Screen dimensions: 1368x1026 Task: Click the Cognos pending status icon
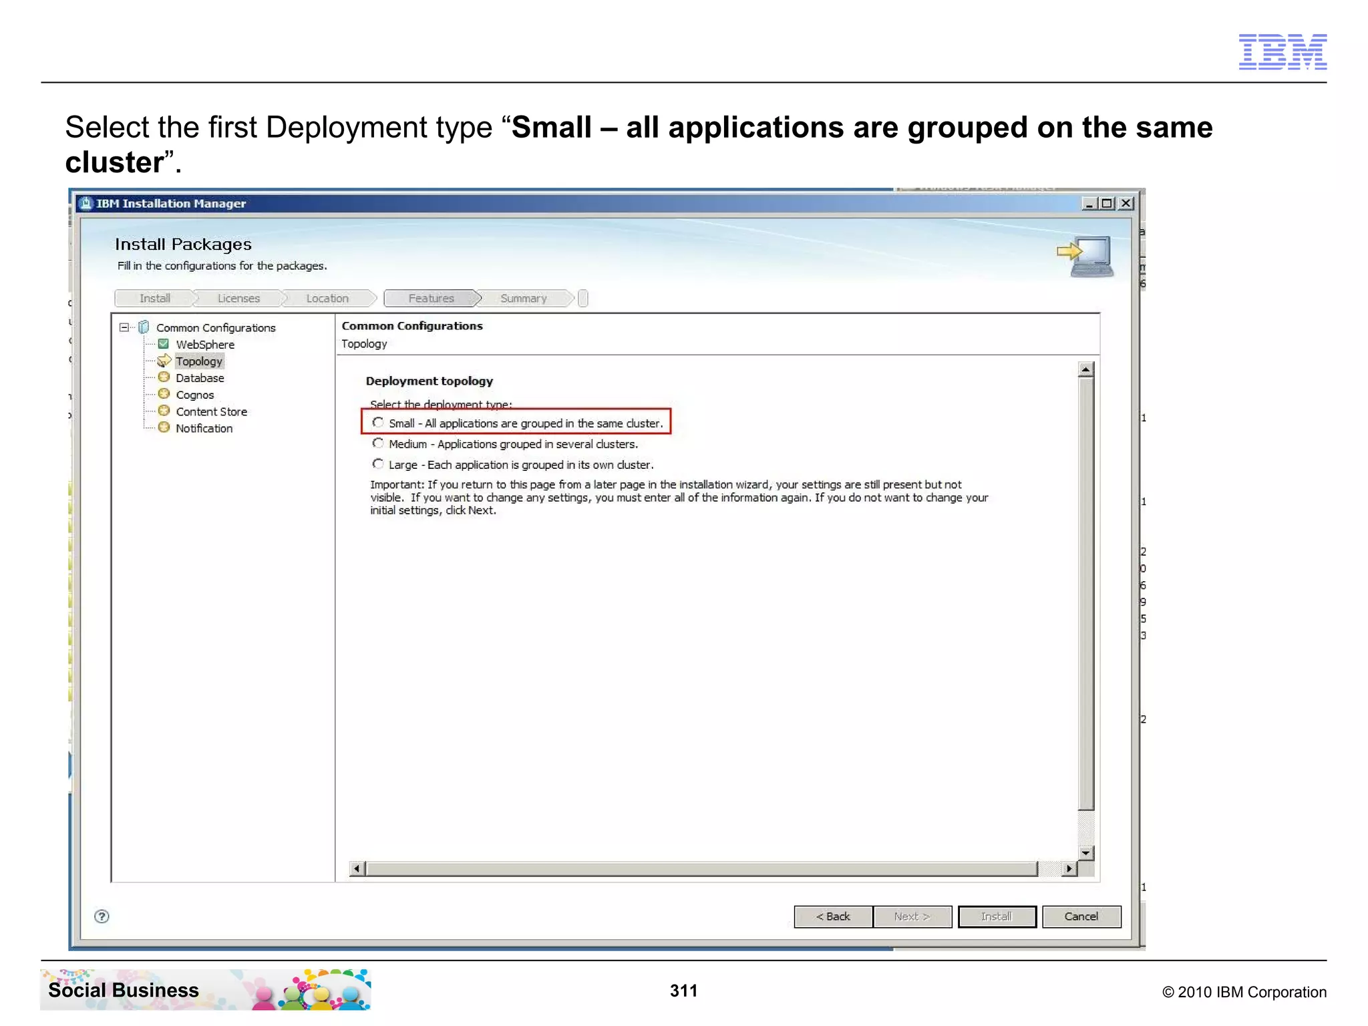click(164, 394)
